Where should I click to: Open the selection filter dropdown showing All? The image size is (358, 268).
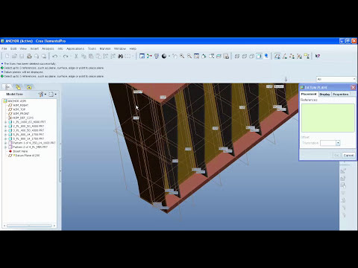click(336, 79)
